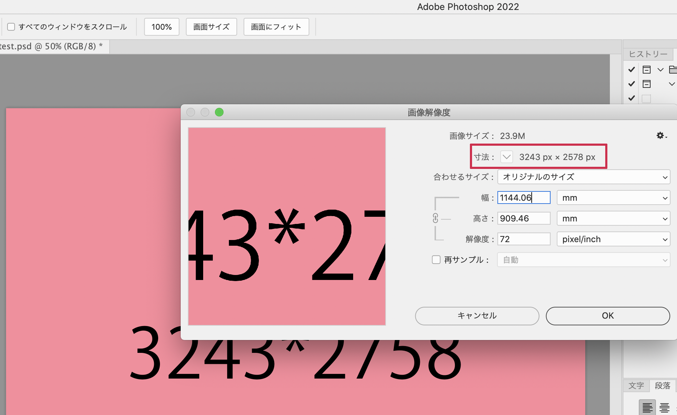Open the 解像度 unit dropdown showing pixel/inch
This screenshot has width=677, height=415.
(613, 239)
